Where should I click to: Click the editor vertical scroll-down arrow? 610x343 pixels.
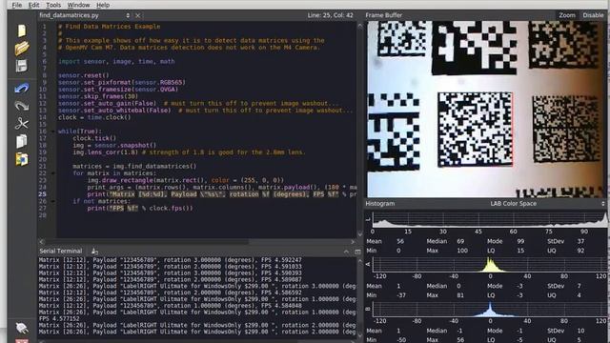coord(360,234)
